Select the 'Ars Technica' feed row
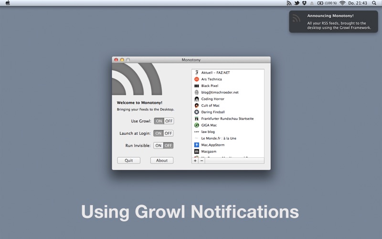Viewport: 382px width, 239px height. (x=228, y=79)
